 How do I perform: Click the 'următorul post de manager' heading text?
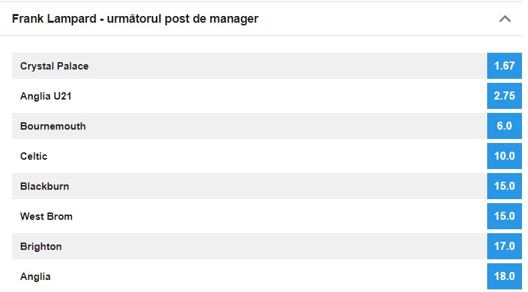(135, 19)
